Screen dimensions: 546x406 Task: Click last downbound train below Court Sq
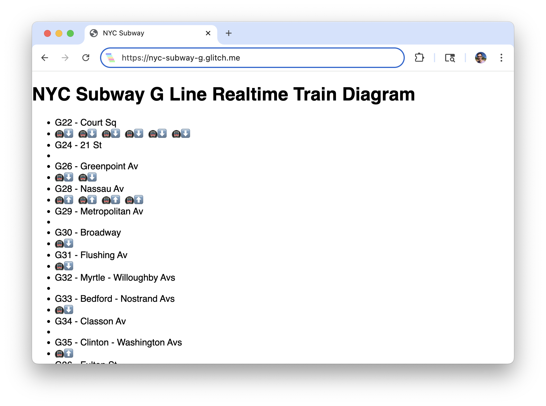(x=181, y=134)
